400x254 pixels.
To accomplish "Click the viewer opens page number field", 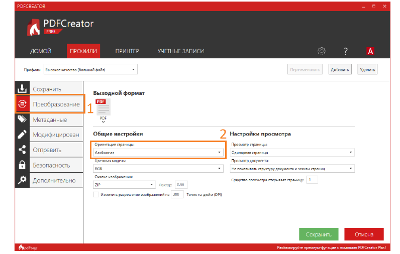I will [x=312, y=180].
